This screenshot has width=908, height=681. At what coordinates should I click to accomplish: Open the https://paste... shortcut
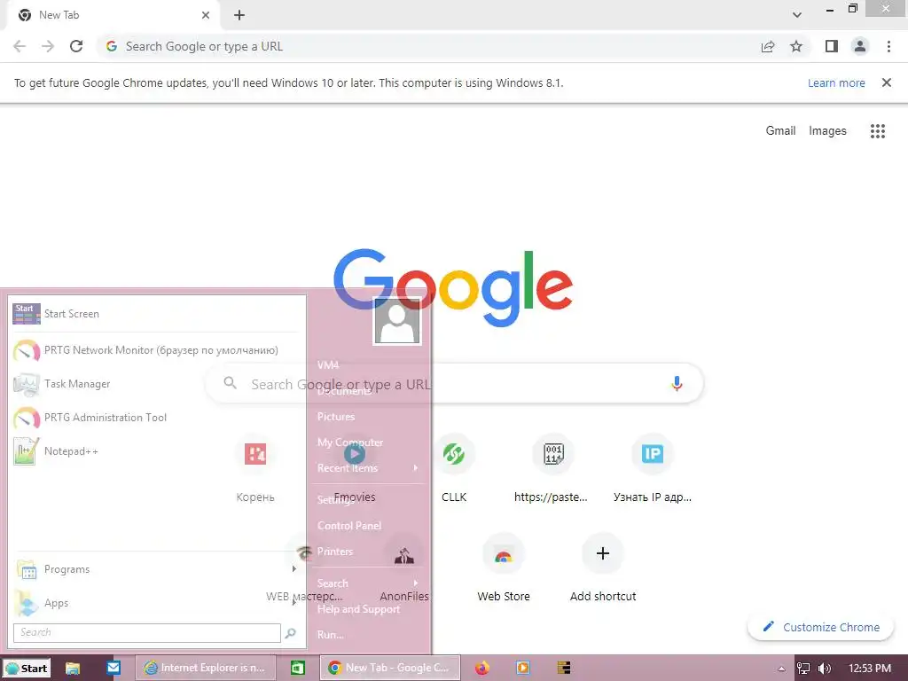coord(552,468)
